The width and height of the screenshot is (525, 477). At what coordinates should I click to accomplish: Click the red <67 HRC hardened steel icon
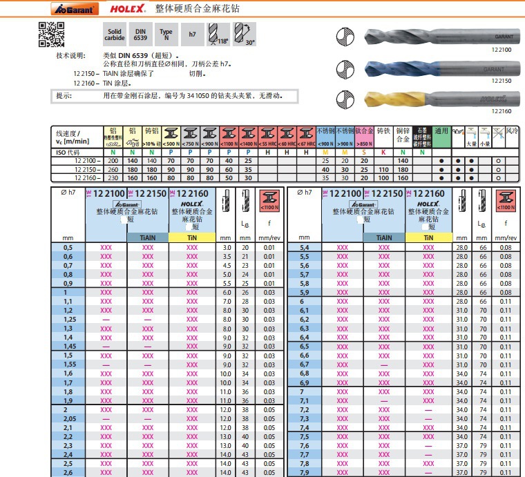(306, 137)
